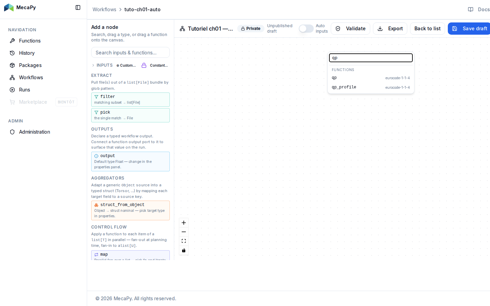Open the Docs link
Screen dimensions: 490x306
(x=479, y=10)
